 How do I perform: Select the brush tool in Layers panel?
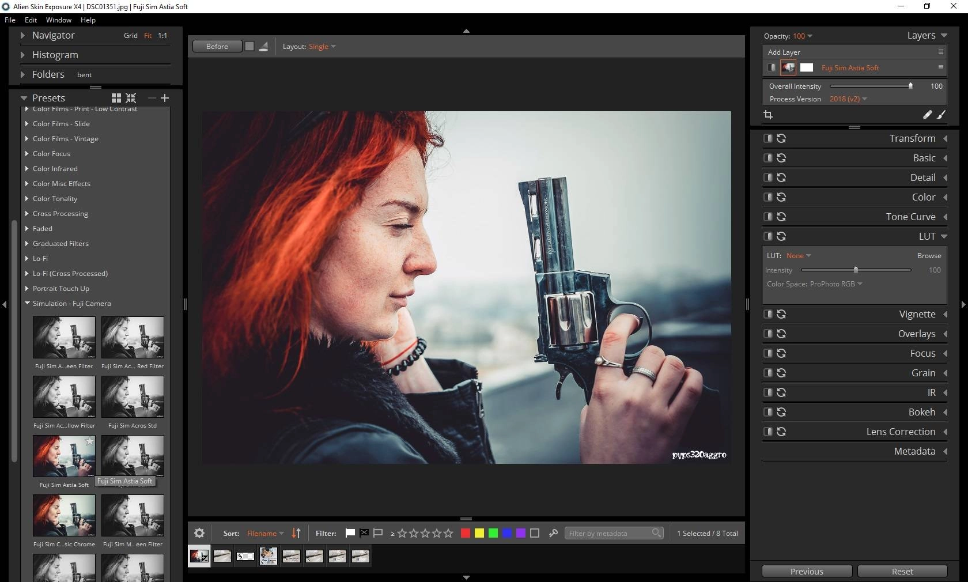coord(941,115)
